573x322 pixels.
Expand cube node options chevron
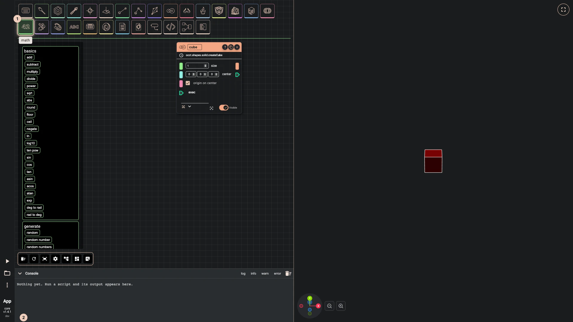(190, 106)
